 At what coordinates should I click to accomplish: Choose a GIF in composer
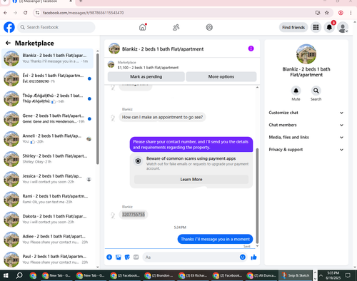coord(136,257)
